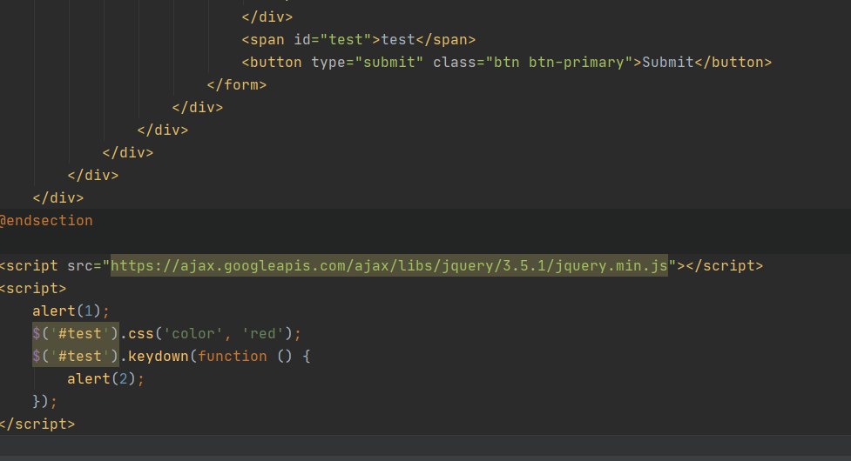The height and width of the screenshot is (461, 851).
Task: Click the "btn btn-primary" class value
Action: coord(559,63)
